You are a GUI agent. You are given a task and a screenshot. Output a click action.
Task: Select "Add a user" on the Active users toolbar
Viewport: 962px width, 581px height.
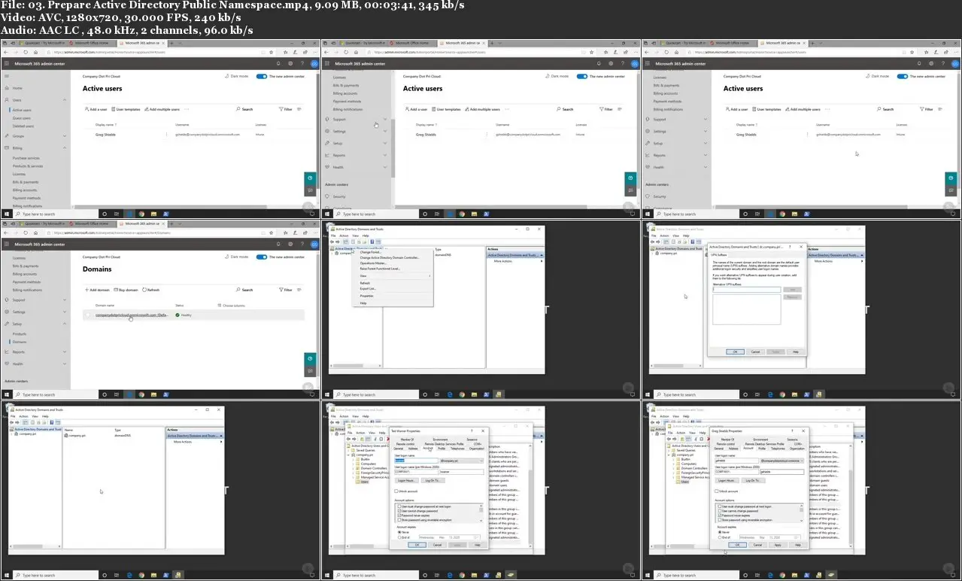(x=96, y=109)
